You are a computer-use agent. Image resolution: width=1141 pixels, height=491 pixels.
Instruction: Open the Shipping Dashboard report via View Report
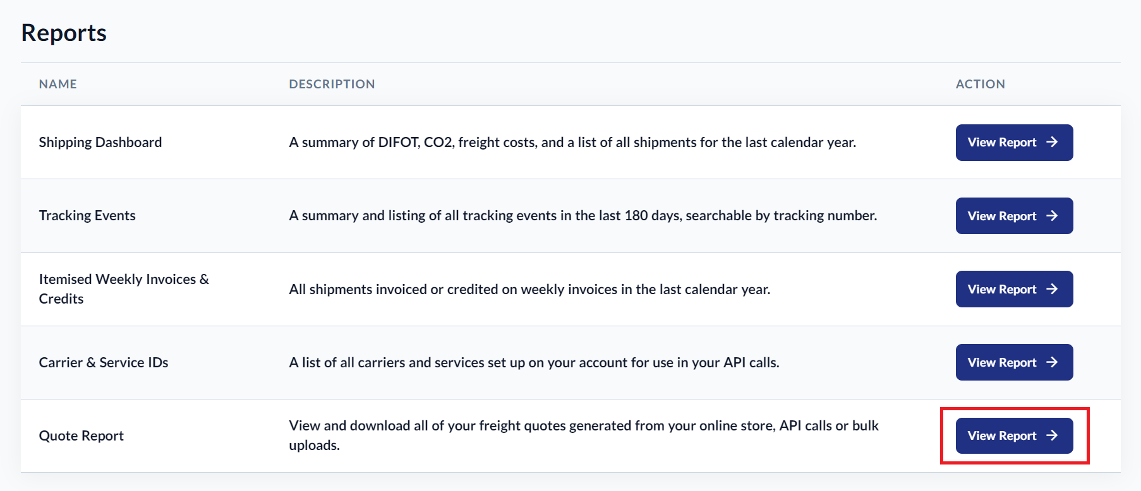pyautogui.click(x=1013, y=143)
